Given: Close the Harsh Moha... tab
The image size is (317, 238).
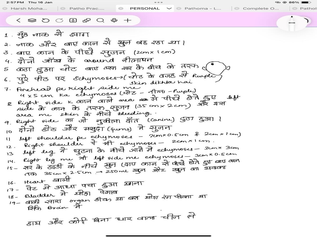Looking at the screenshot, I should click(x=4, y=8).
